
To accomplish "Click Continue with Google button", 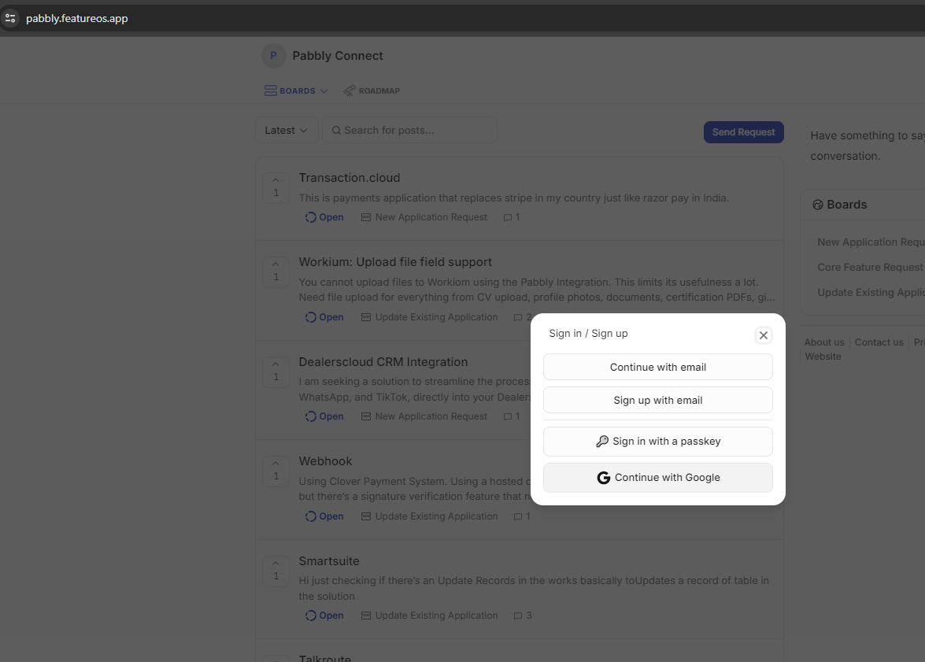I will [658, 477].
